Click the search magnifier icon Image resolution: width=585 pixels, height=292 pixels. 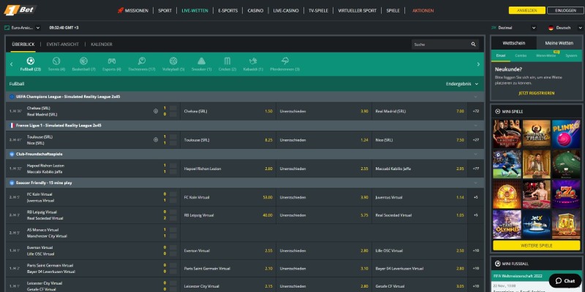(473, 45)
